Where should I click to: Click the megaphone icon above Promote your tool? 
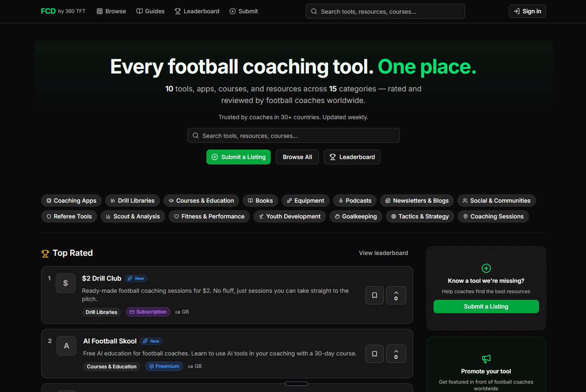click(x=486, y=359)
